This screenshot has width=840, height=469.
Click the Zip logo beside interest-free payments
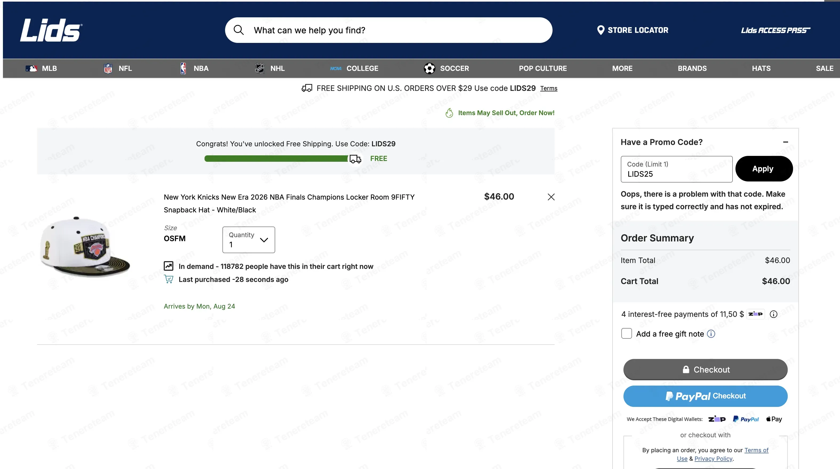coord(755,314)
